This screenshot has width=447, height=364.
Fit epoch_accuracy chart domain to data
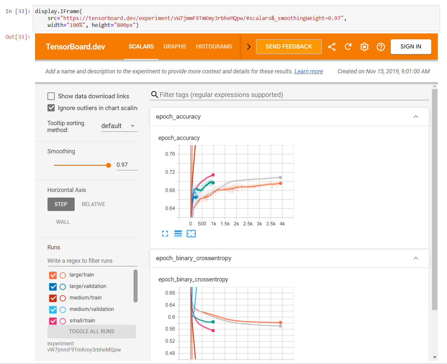point(191,234)
